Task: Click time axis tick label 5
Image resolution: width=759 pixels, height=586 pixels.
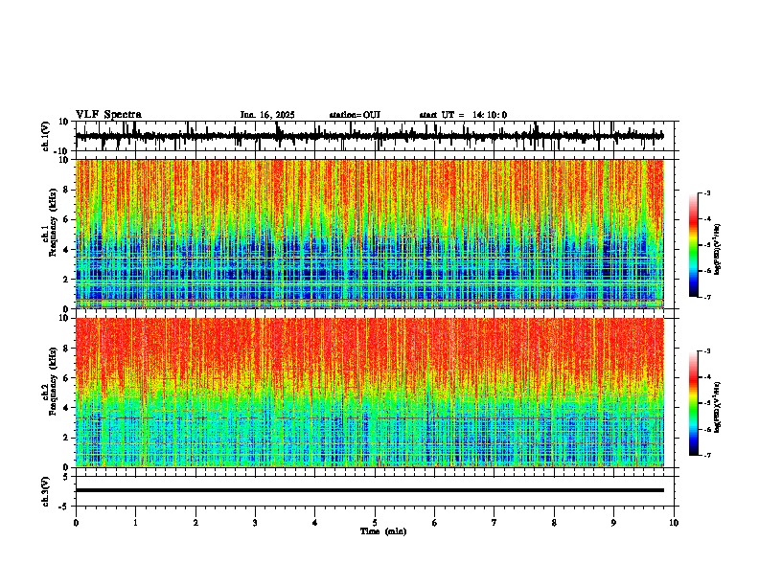Action: [x=375, y=523]
